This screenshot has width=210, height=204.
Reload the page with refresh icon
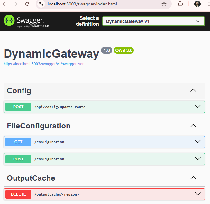click(27, 4)
